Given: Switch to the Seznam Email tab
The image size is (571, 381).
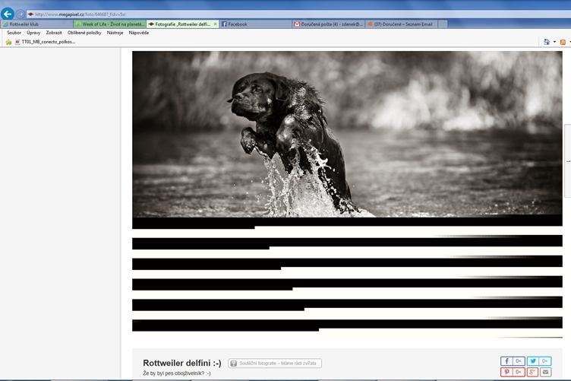Looking at the screenshot, I should coord(401,24).
